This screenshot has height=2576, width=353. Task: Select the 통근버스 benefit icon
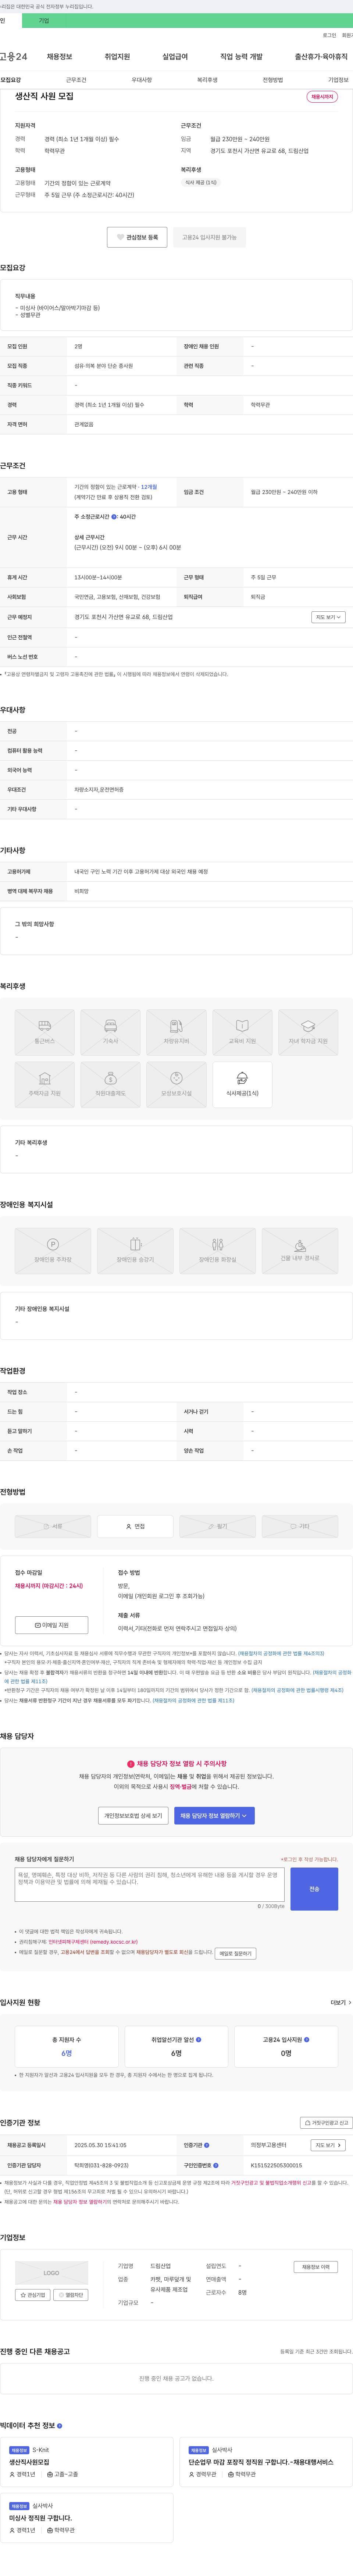click(x=44, y=1032)
